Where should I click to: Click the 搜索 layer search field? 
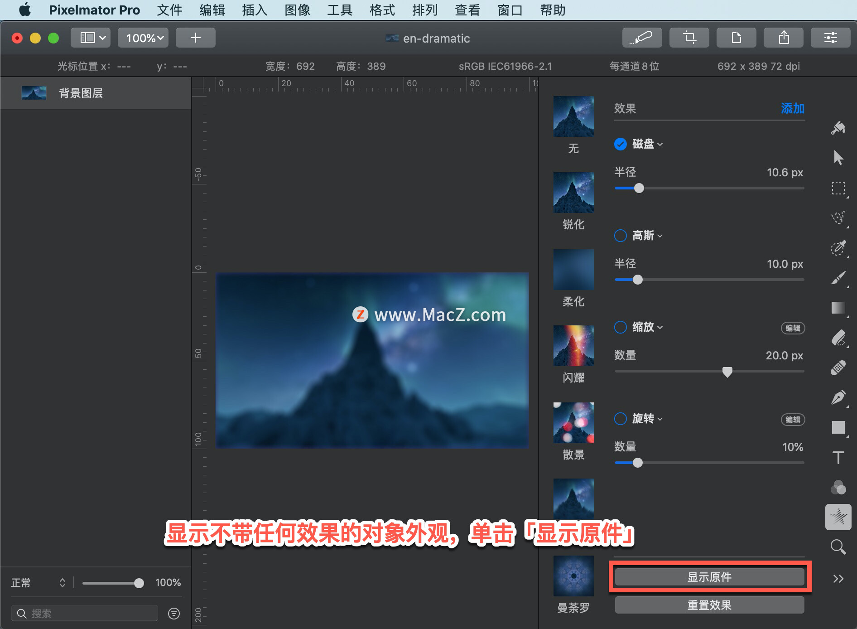point(85,613)
